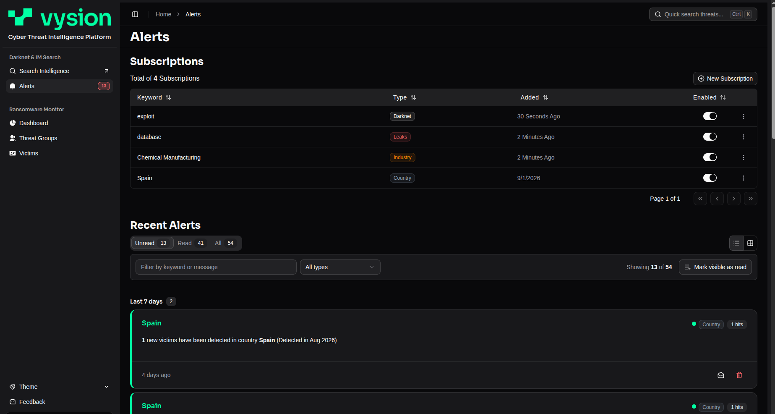
Task: Open the All types filter dropdown
Action: coord(340,267)
